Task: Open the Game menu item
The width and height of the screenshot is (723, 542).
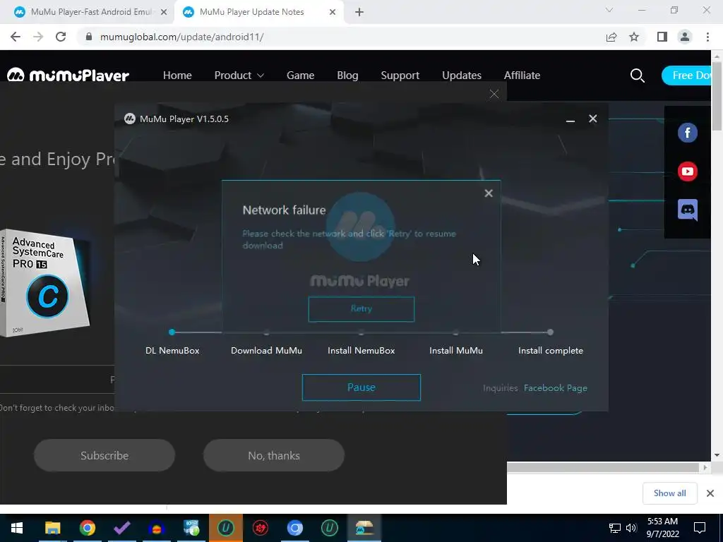Action: coord(300,75)
